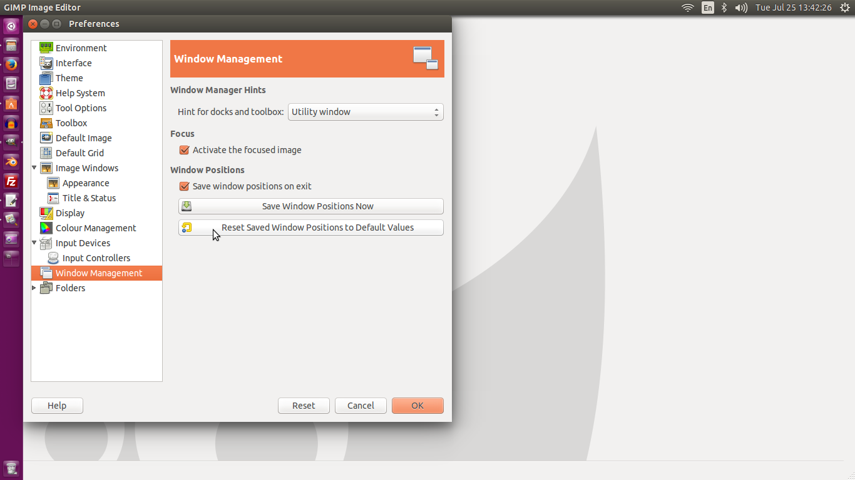Screen dimensions: 855x480
Task: Select Input Devices in the tree
Action: 83,243
